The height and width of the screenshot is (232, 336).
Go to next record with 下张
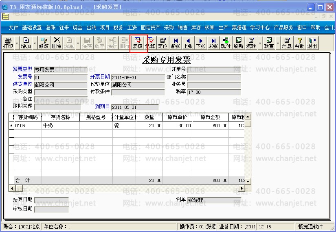[x=201, y=43]
